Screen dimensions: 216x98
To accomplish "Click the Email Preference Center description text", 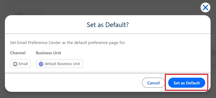I will point(68,43).
